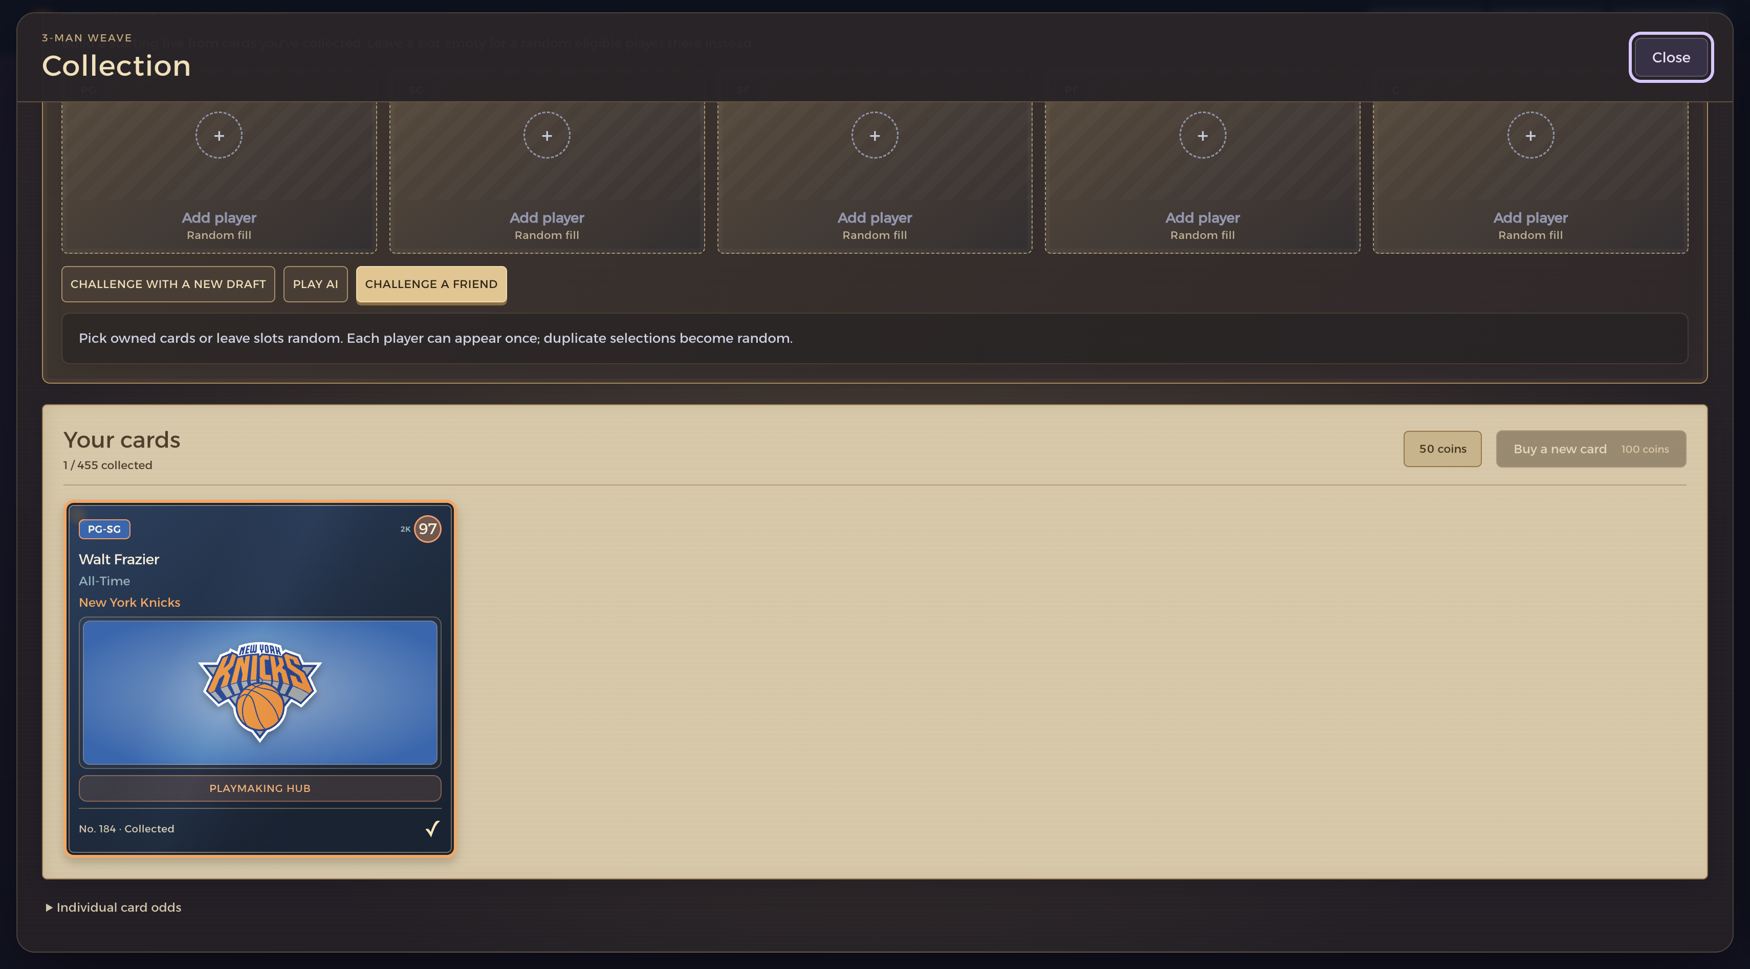Click the 'No. 184 · Collected' text
The width and height of the screenshot is (1750, 969).
(126, 828)
